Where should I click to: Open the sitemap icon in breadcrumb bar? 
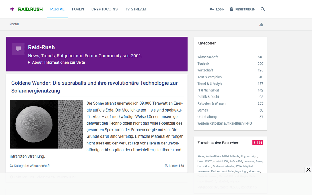[261, 25]
